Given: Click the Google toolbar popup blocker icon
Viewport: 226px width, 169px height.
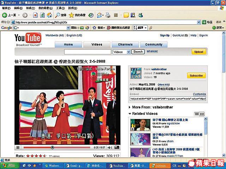Looking at the screenshot, I should tap(109, 27).
